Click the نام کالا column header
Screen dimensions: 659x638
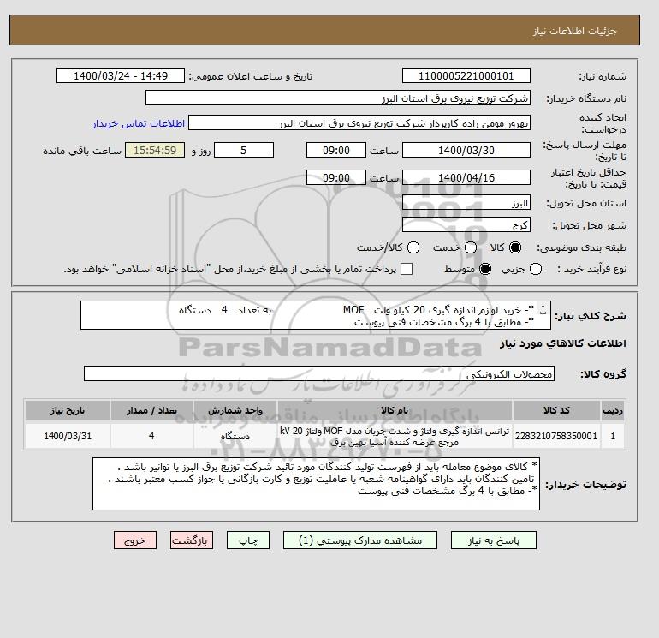click(395, 410)
